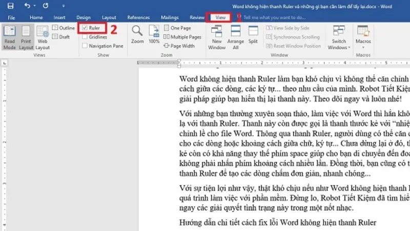The width and height of the screenshot is (410, 231).
Task: Open the Review tab
Action: coord(197,17)
